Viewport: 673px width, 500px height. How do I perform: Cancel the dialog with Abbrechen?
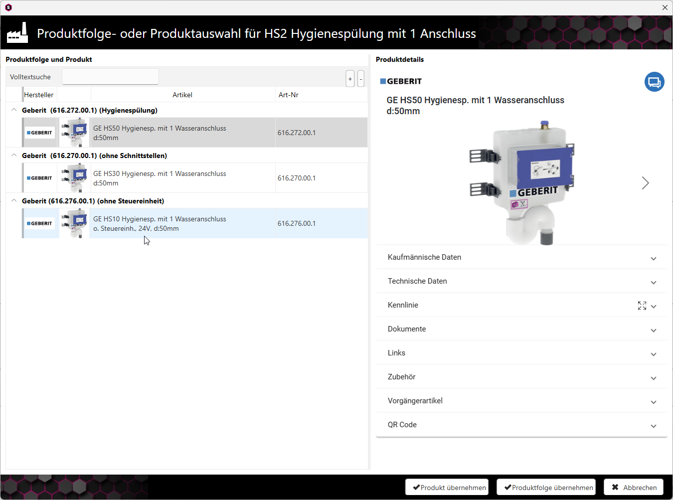pos(634,487)
